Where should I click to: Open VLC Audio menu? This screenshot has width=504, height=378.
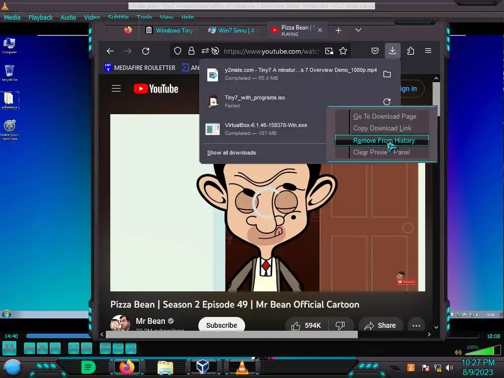[x=68, y=17]
